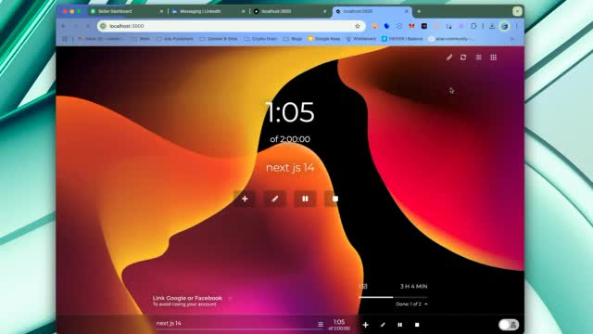
Task: Click the browser back arrow
Action: point(64,26)
